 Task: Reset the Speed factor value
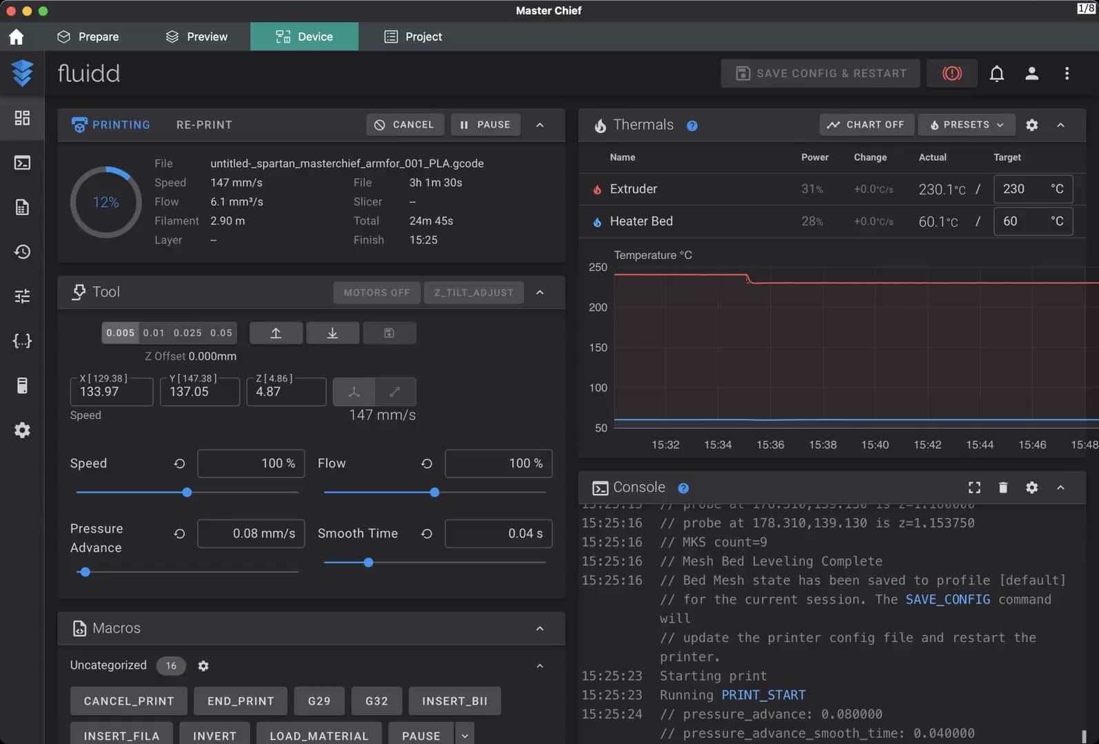point(179,464)
